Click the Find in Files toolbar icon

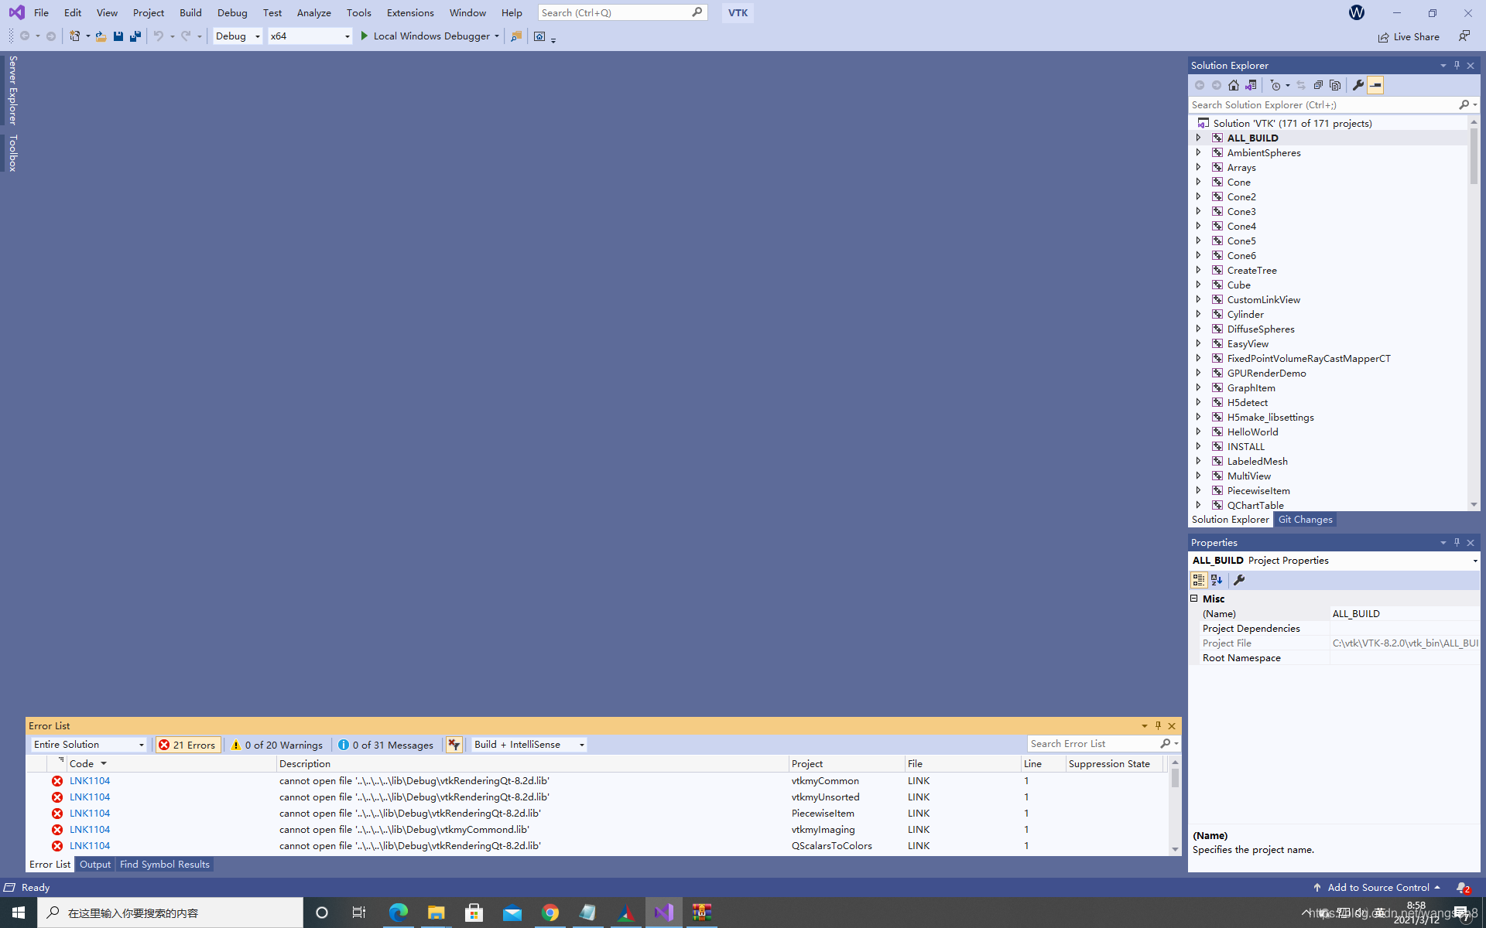[x=516, y=36]
